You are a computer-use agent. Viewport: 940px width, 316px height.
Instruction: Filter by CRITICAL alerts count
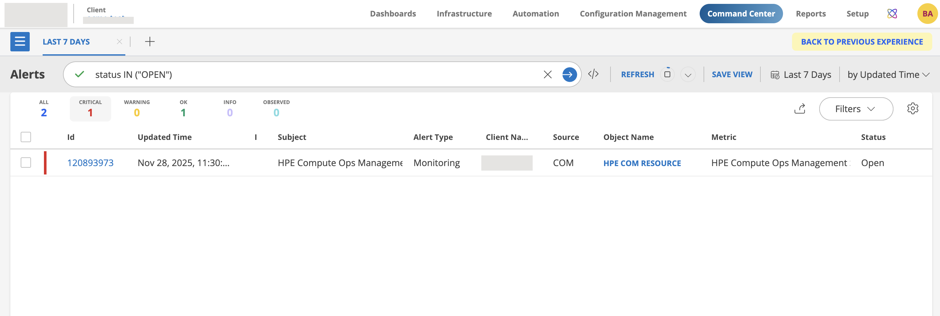pos(90,109)
